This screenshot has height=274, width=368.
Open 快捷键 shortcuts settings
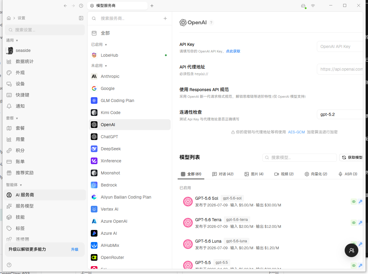click(x=45, y=95)
